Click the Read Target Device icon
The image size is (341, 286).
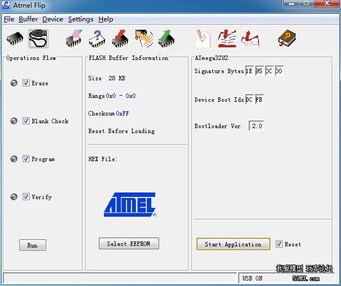[166, 38]
